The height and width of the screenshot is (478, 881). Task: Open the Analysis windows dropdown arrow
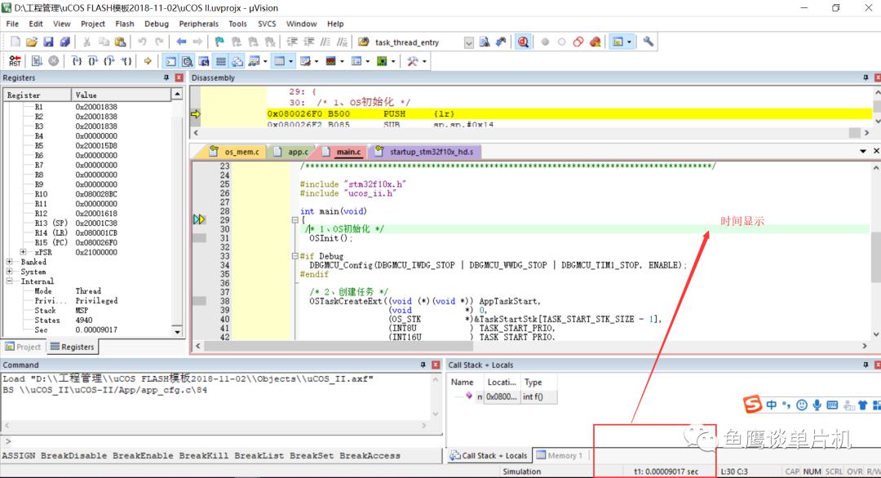pyautogui.click(x=342, y=61)
